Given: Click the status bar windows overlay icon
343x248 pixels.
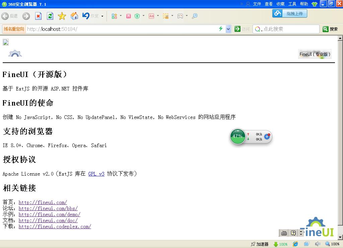Looking at the screenshot, I should (306, 244).
